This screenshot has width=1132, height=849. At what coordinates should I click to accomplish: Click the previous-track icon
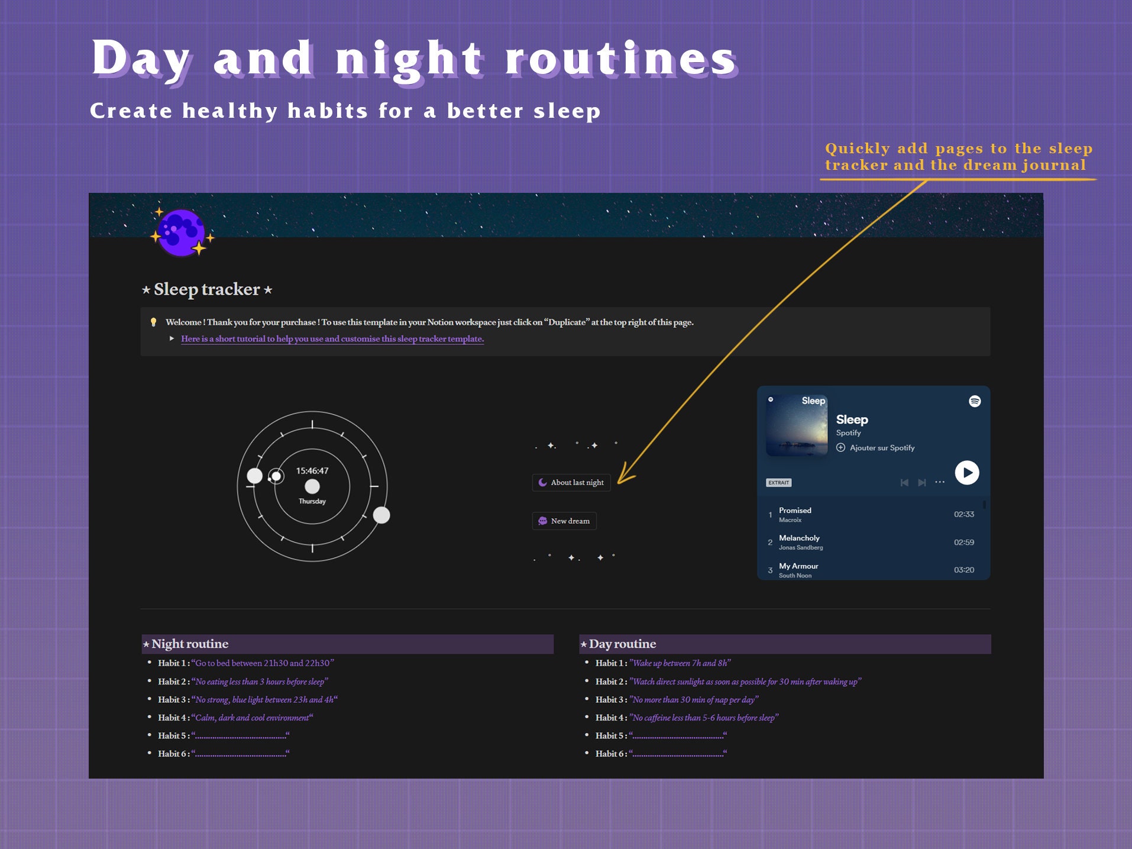pyautogui.click(x=904, y=482)
